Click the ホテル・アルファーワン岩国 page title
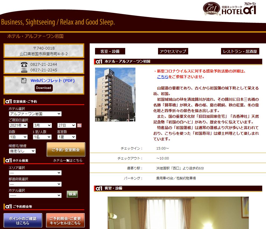Image resolution: width=266 pixels, height=229 pixels. [x=35, y=36]
